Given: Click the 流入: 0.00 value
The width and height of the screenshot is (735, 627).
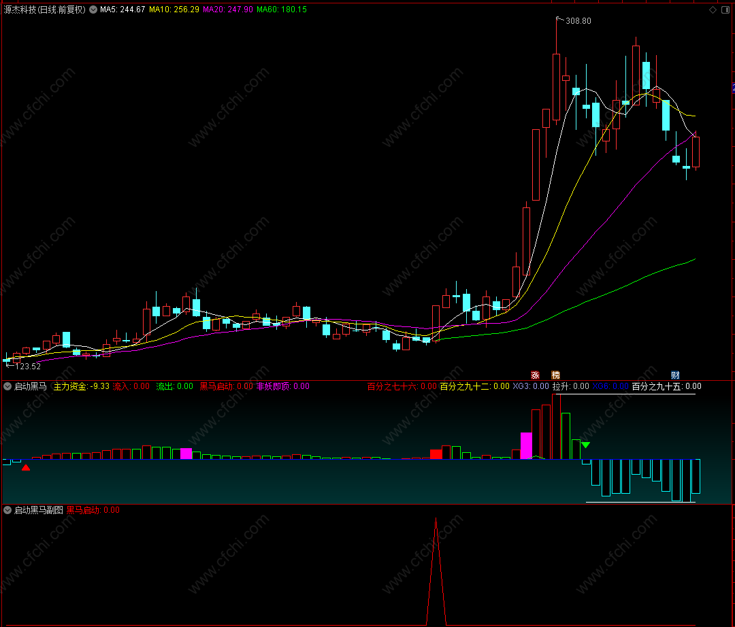Looking at the screenshot, I should click(131, 386).
